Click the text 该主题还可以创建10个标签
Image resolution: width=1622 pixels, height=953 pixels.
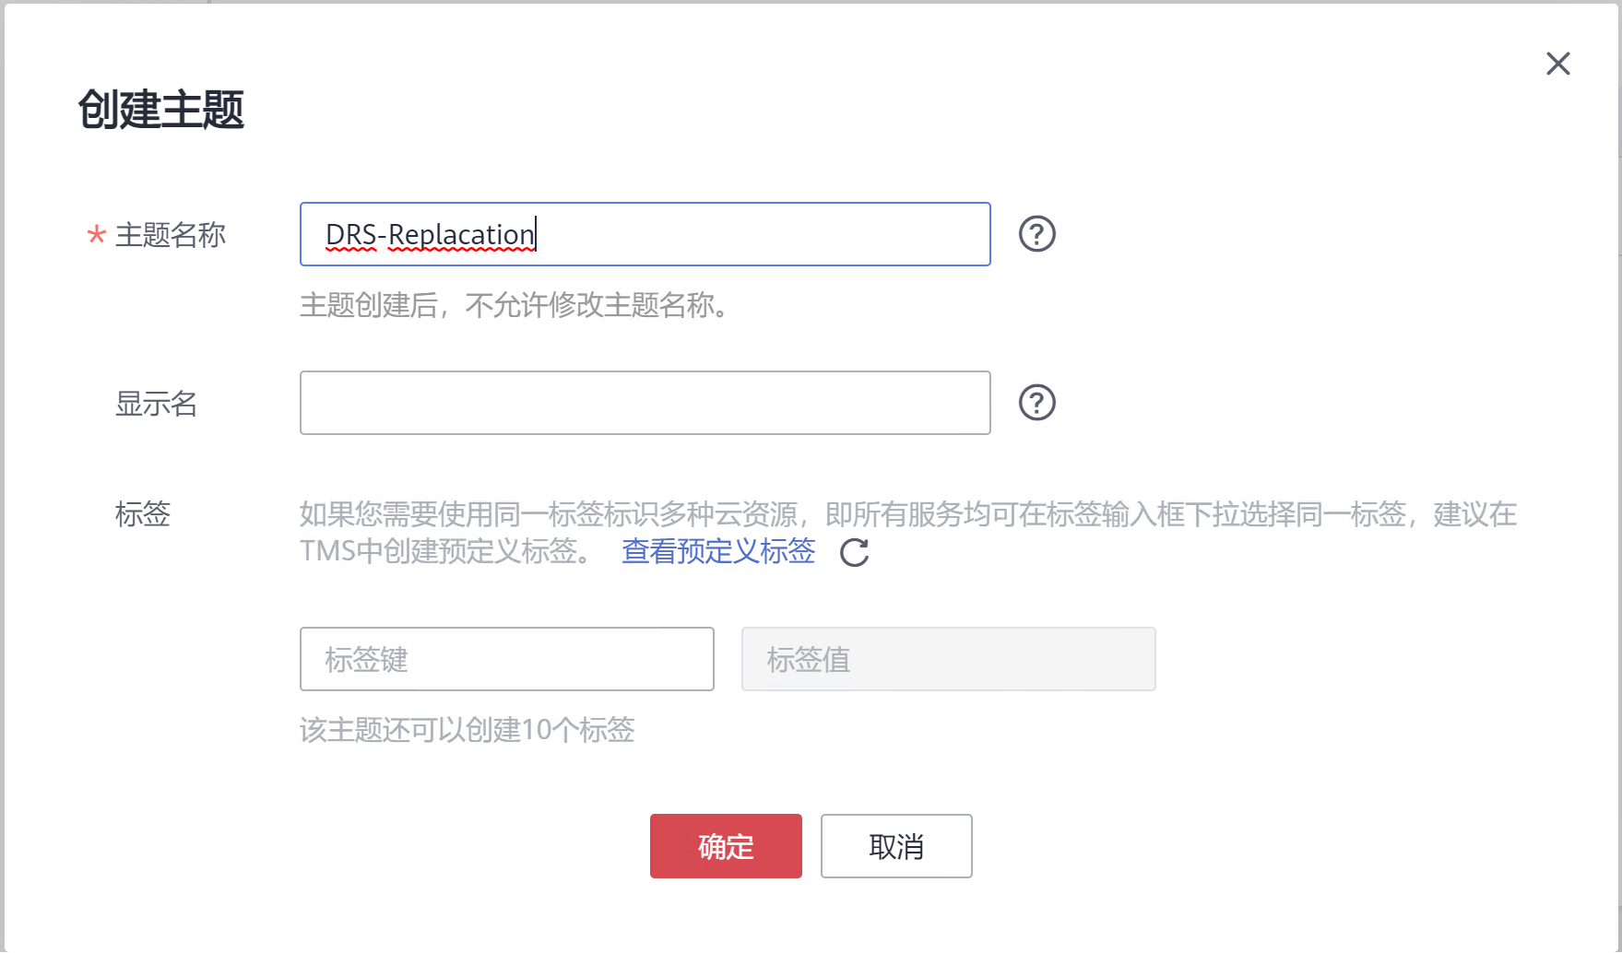[467, 730]
